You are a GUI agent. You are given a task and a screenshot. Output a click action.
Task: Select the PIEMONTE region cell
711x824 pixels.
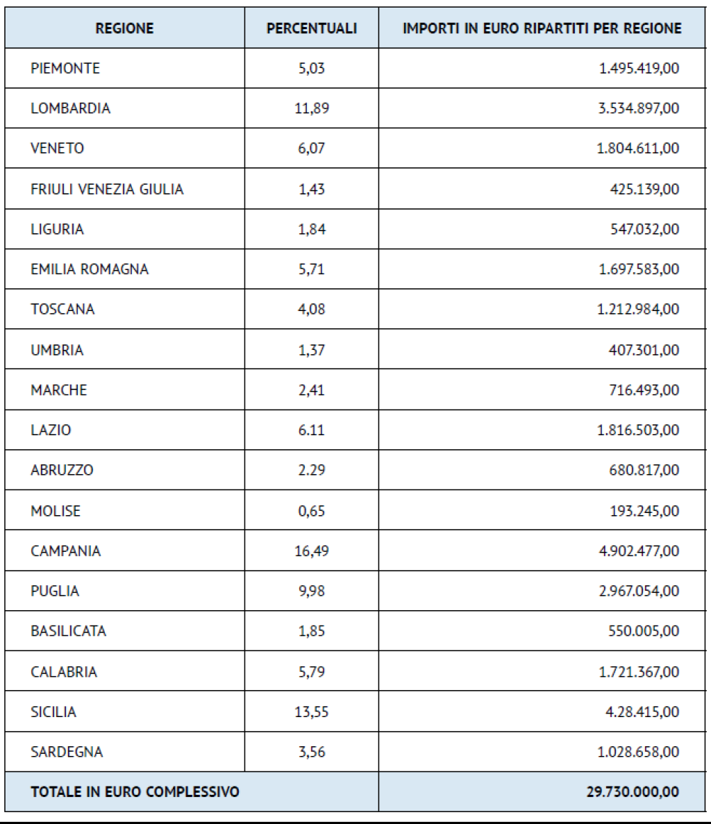tap(65, 68)
